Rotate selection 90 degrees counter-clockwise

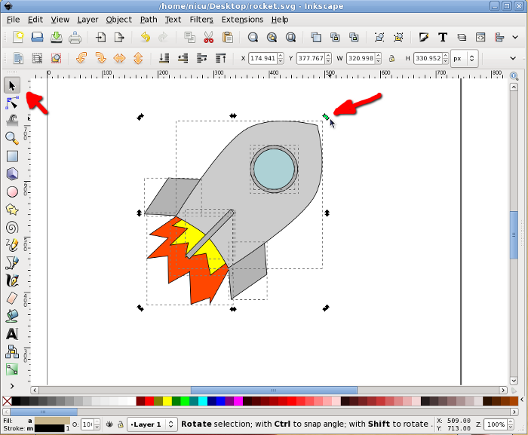[81, 58]
